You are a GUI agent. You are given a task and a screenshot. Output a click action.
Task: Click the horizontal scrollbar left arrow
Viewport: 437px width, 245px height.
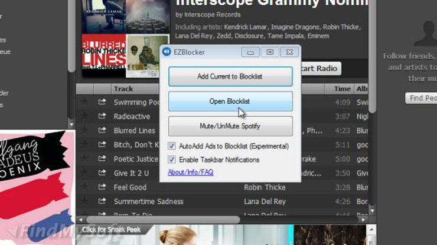point(81,220)
